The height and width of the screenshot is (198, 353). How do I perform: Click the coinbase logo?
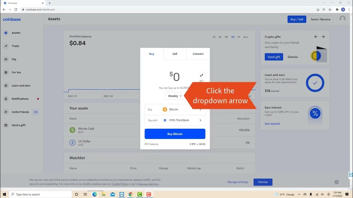coord(12,19)
